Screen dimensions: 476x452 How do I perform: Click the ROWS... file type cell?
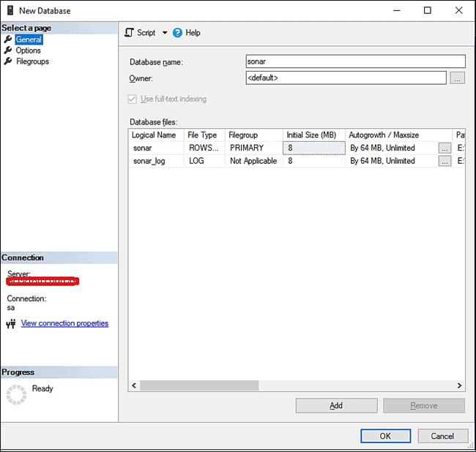pos(204,148)
